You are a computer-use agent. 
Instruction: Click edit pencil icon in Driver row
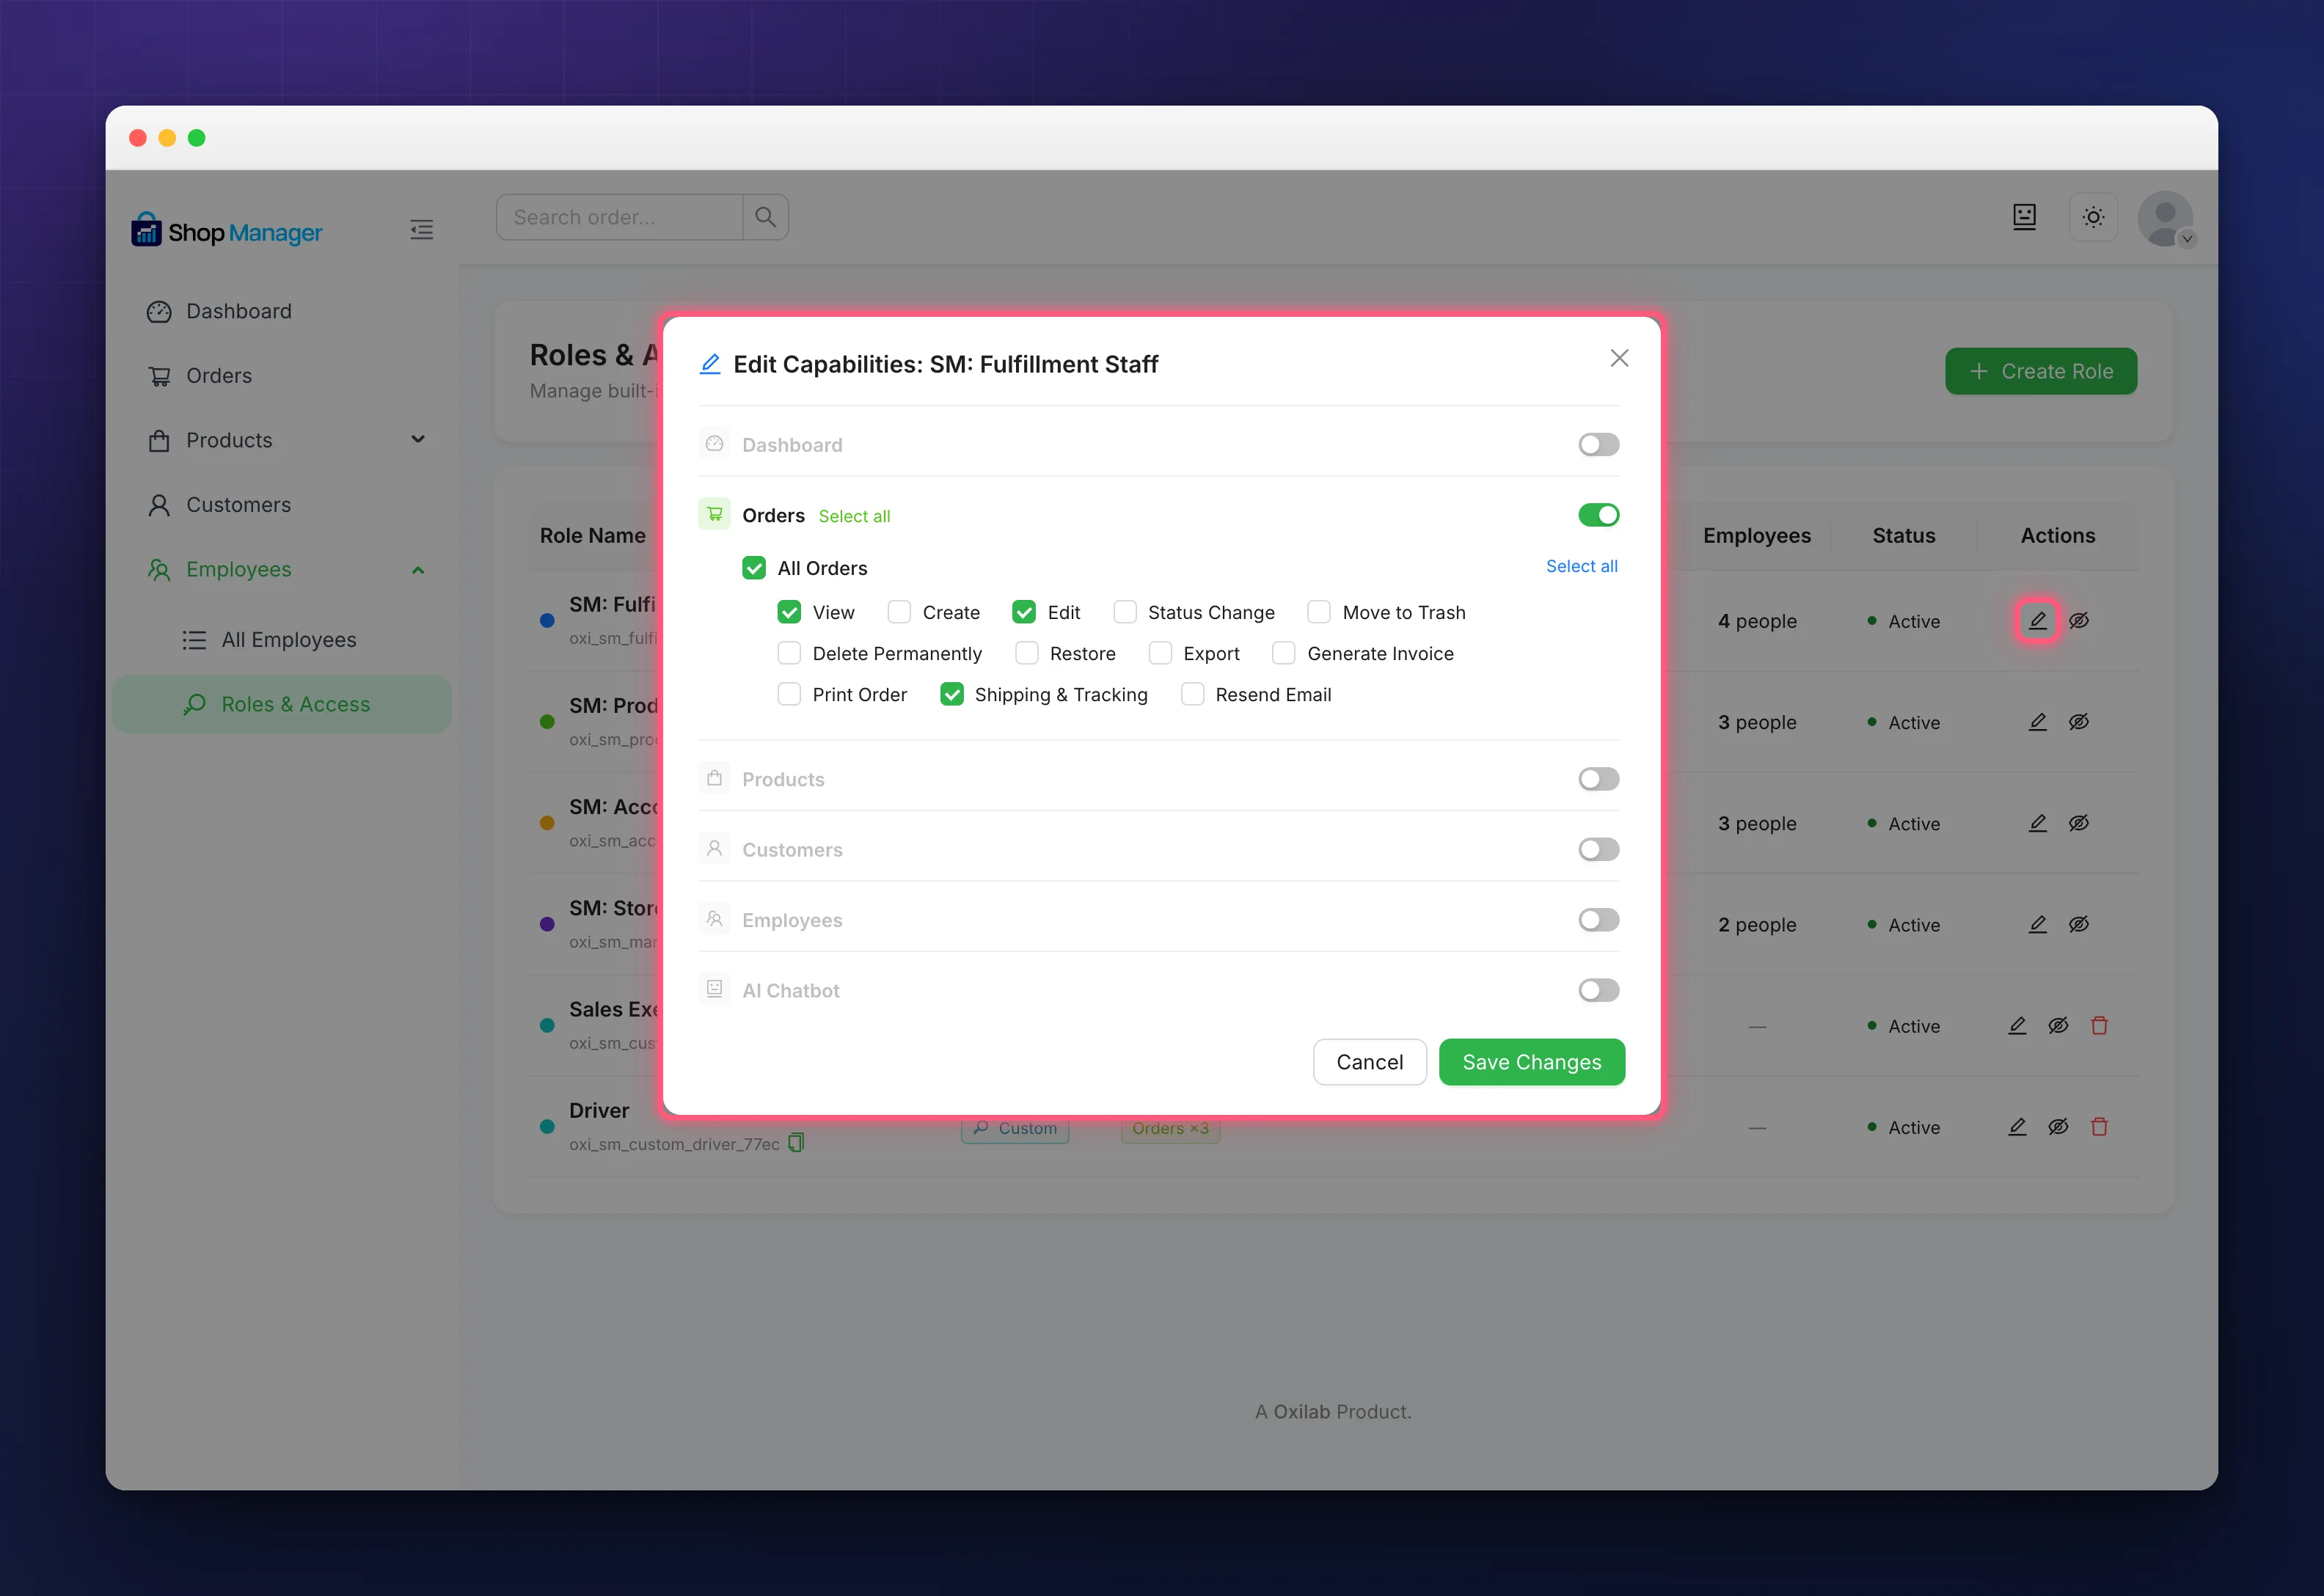(x=2017, y=1127)
